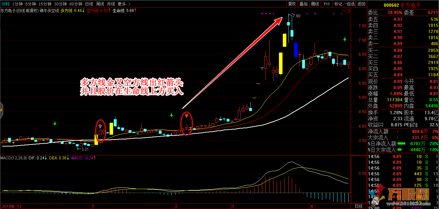Open the F10 company info
Screen dimensions: 439x209
tap(327, 4)
